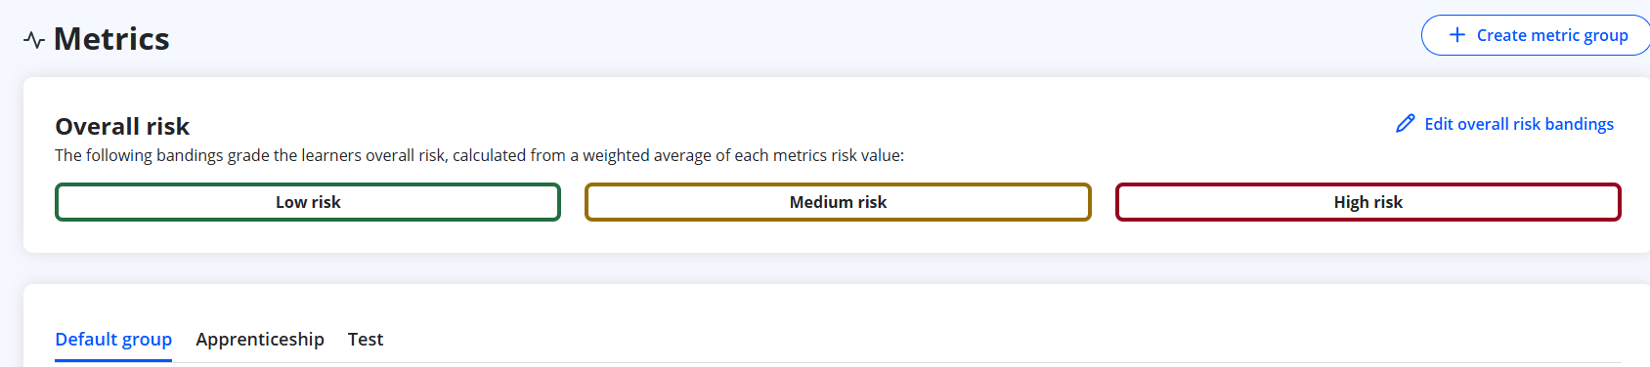Select the red High risk banding

(1368, 202)
